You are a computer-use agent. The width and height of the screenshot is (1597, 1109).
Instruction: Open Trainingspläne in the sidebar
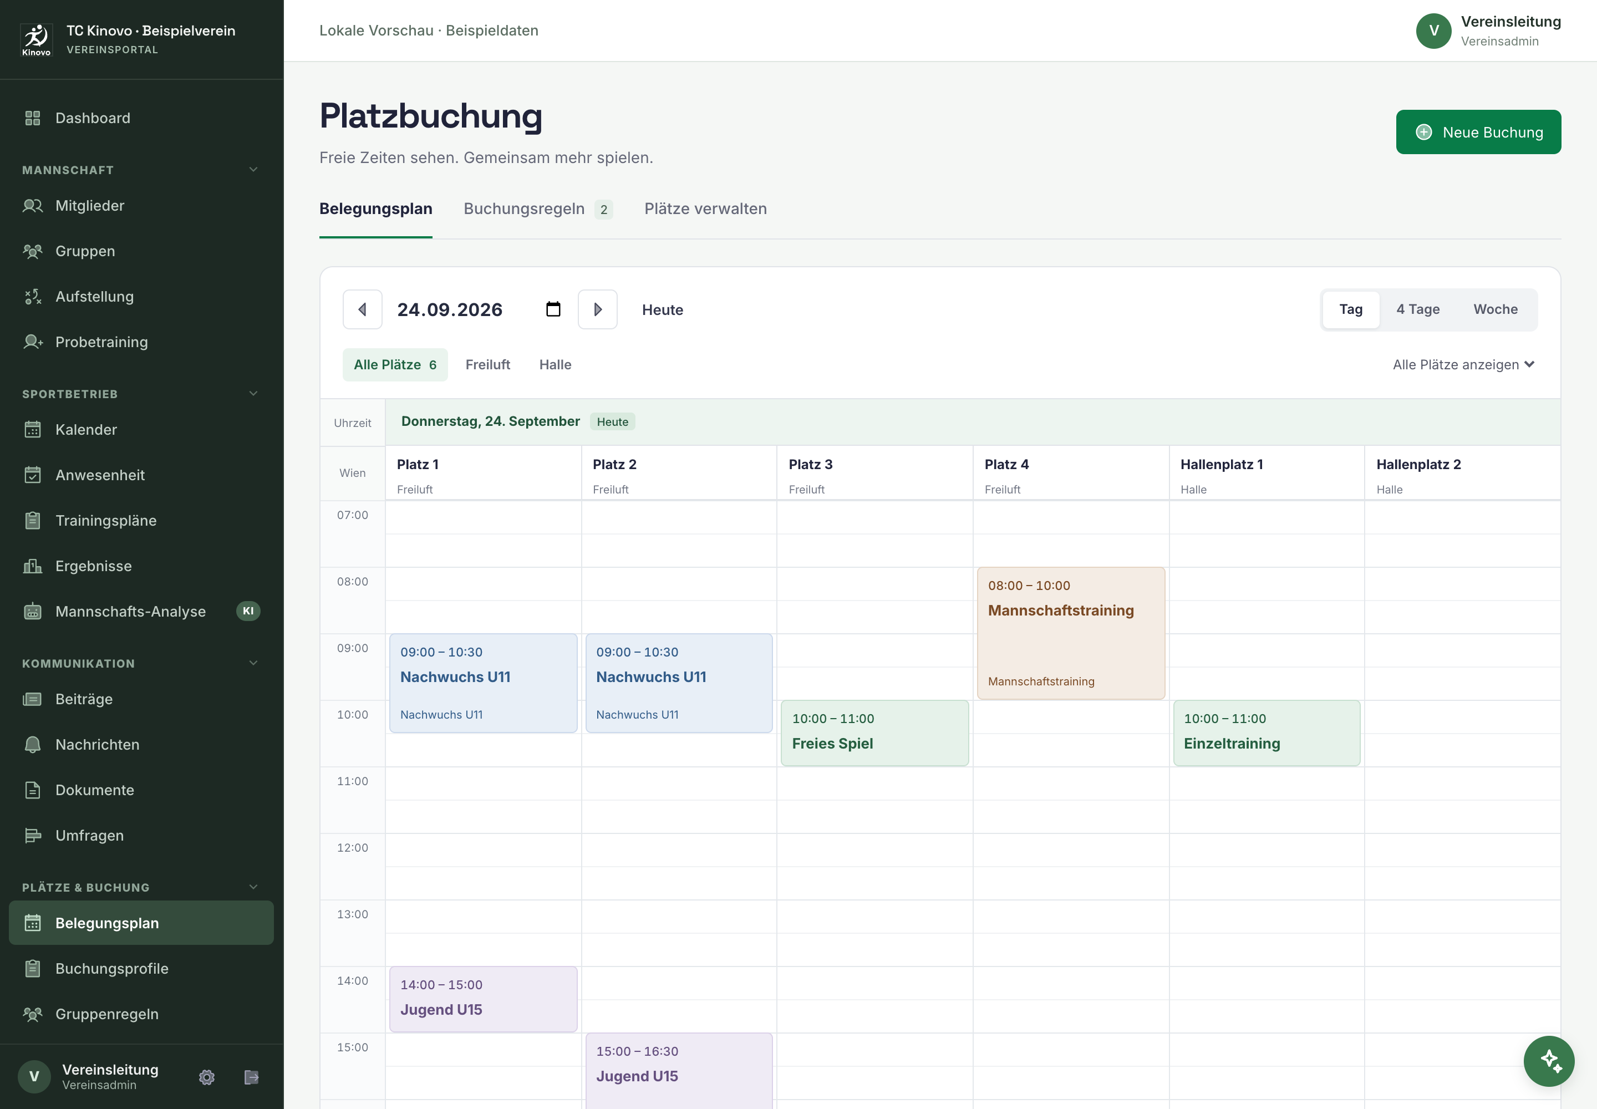pos(141,521)
